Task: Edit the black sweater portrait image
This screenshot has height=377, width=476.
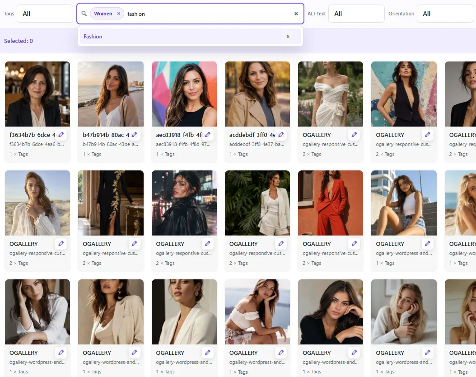Action: pos(354,353)
